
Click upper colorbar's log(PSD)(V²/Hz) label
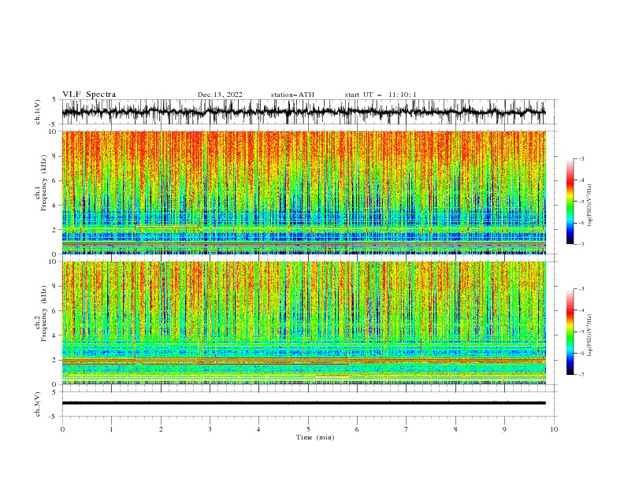point(590,206)
